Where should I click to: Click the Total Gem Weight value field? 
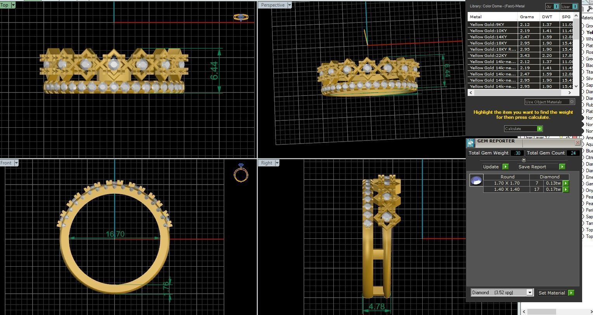[x=517, y=153]
